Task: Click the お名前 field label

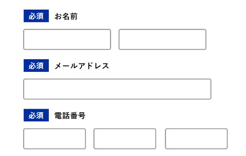Action: click(x=66, y=16)
